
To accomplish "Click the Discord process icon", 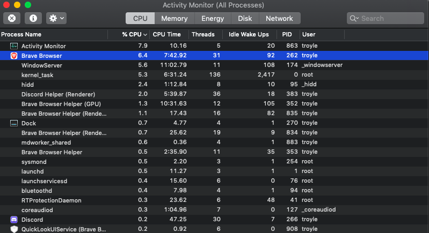I will tap(13, 220).
